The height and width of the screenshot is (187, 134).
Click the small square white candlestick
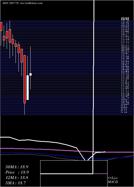tap(31, 75)
